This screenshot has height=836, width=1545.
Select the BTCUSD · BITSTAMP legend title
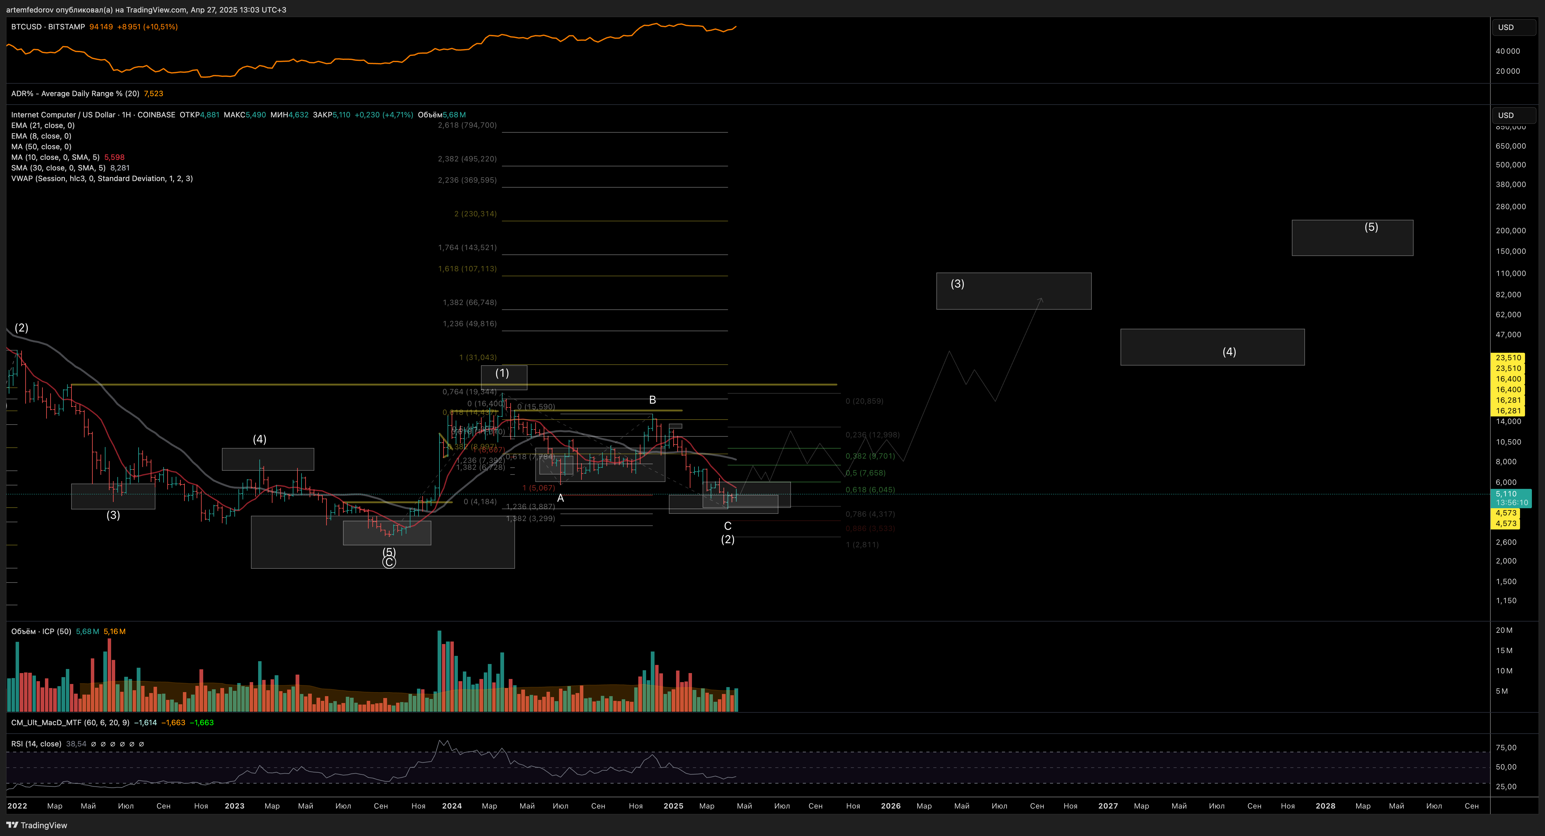pyautogui.click(x=48, y=27)
